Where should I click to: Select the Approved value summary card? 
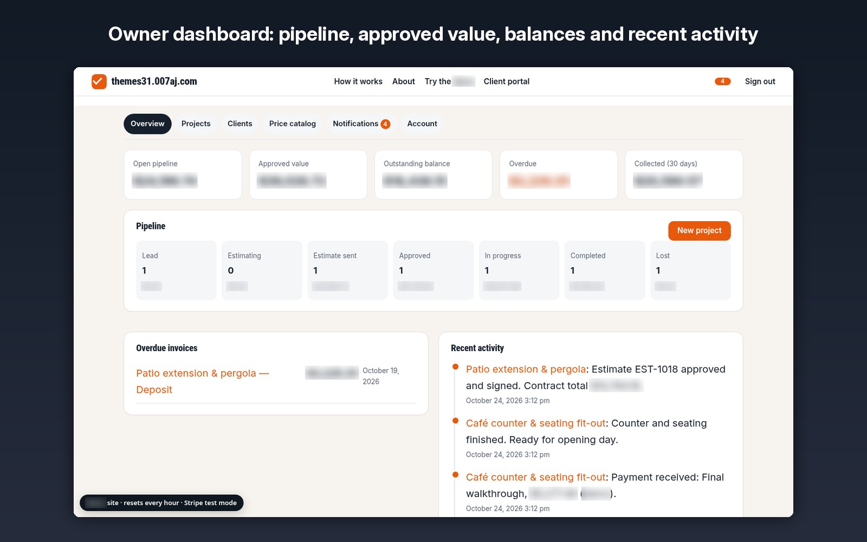pyautogui.click(x=308, y=175)
